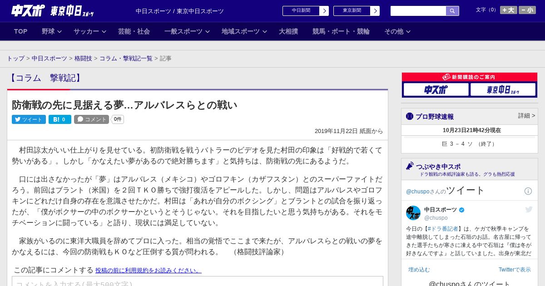This screenshot has height=286, width=545.
Task: Open the 中日新聞 link button
Action: [x=301, y=11]
